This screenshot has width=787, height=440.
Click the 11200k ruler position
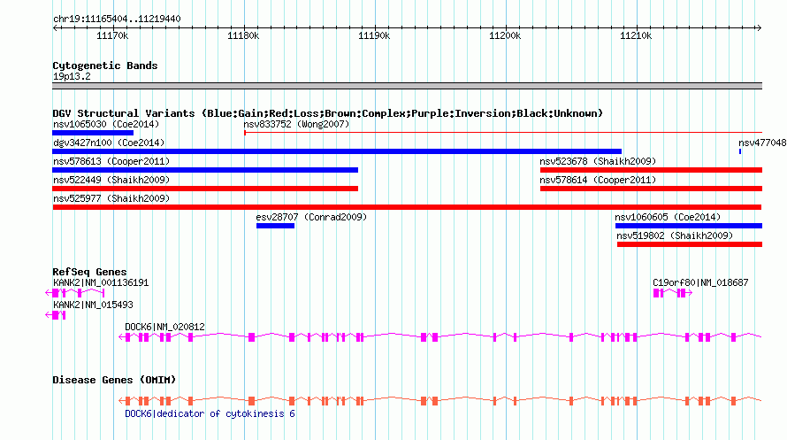click(505, 35)
